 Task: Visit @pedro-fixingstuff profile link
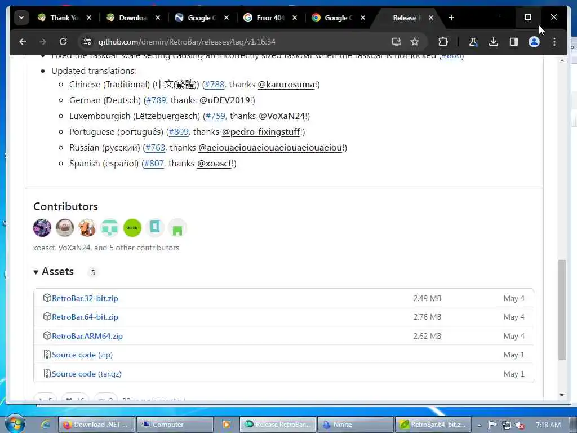(261, 132)
